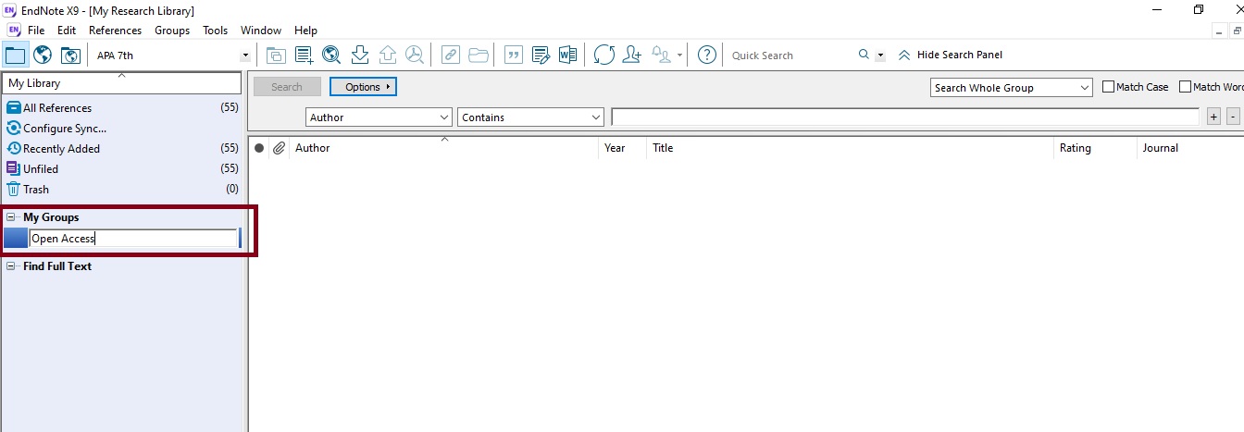Click the Find Full Text icon
Image resolution: width=1244 pixels, height=432 pixels.
[415, 55]
